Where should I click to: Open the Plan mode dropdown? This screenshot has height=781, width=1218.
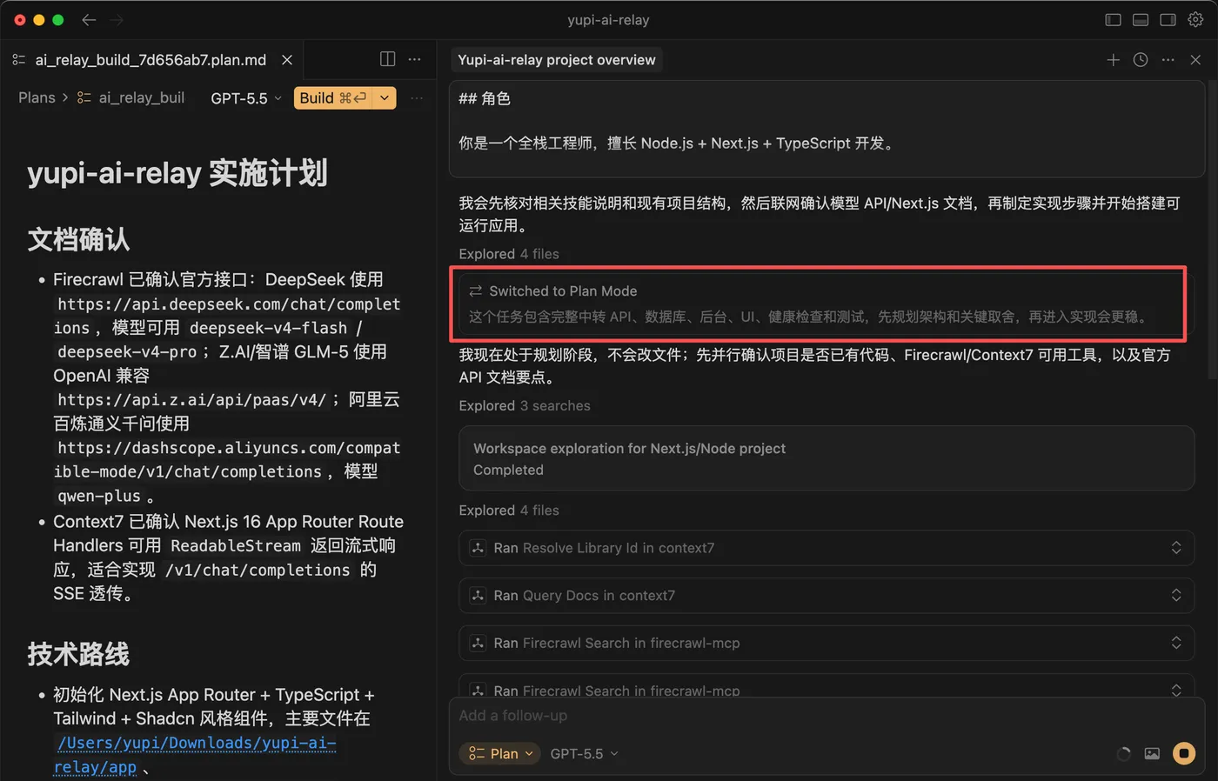click(500, 753)
